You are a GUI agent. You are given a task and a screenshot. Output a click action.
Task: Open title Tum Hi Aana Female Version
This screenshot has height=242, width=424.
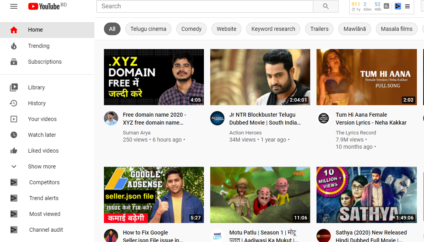coord(371,119)
